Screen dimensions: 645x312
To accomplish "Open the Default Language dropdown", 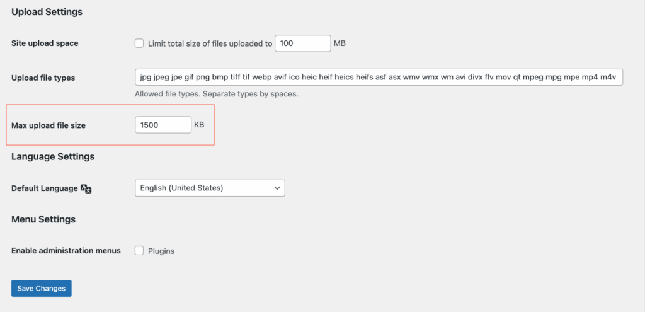I will click(210, 188).
